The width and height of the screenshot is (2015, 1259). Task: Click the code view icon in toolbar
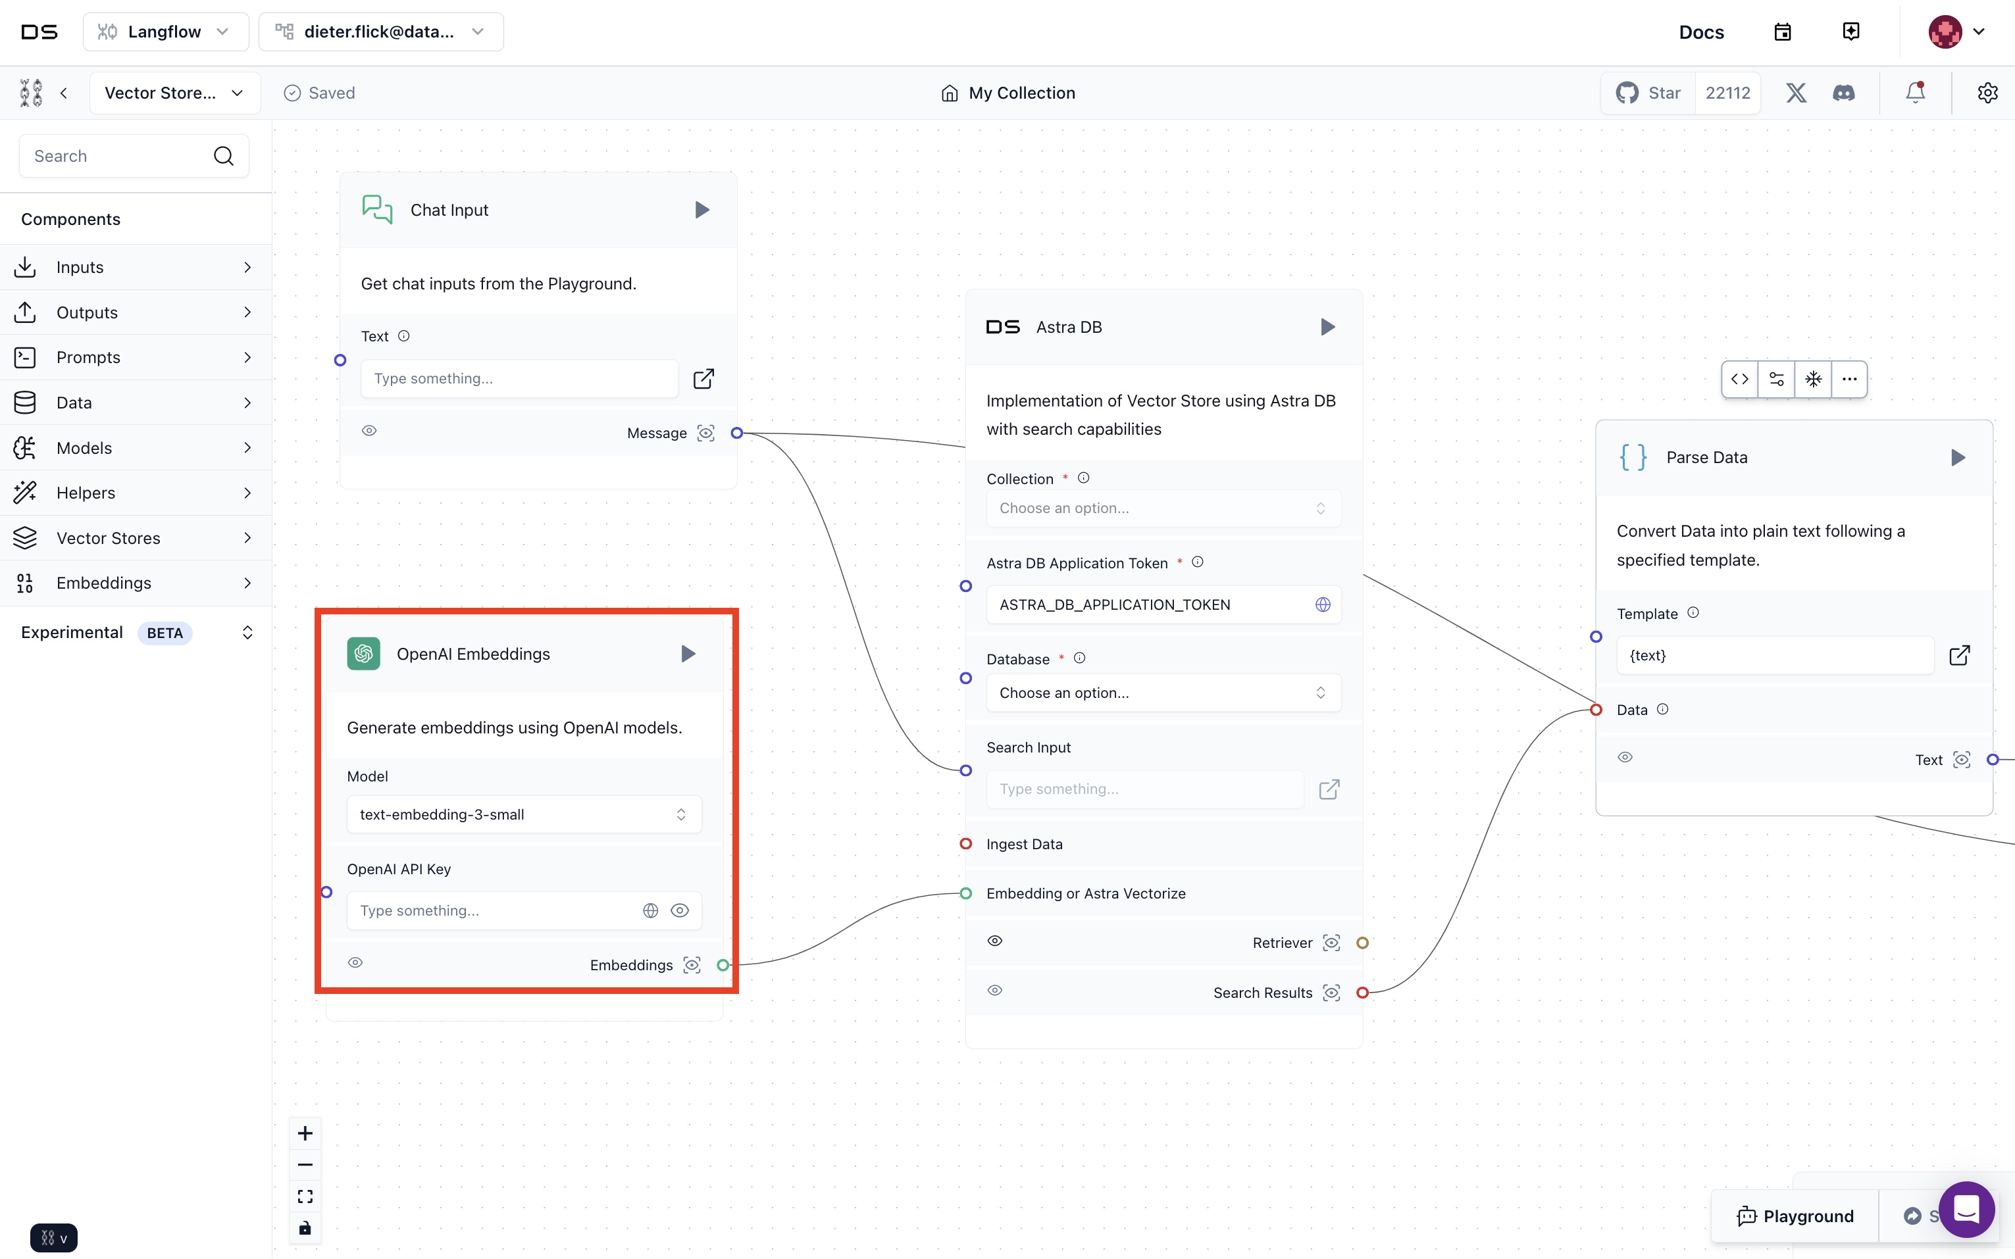1738,380
